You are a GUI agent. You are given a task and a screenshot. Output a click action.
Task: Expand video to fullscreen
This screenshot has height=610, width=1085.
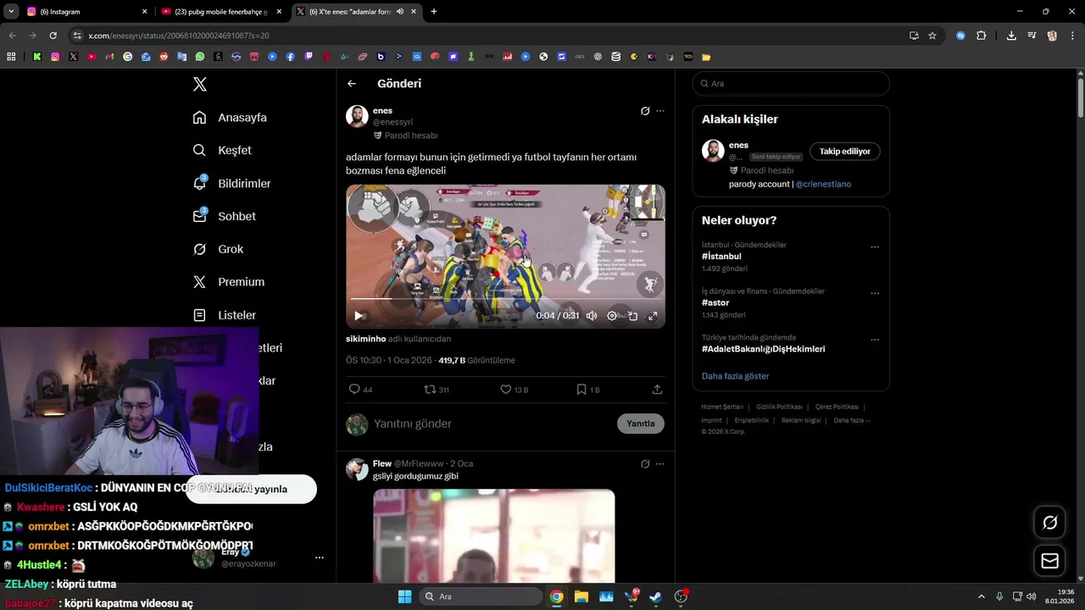(653, 316)
